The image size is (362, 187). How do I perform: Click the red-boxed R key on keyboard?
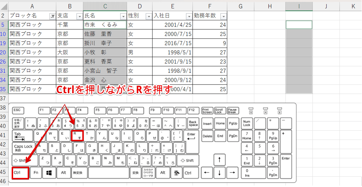click(x=77, y=136)
